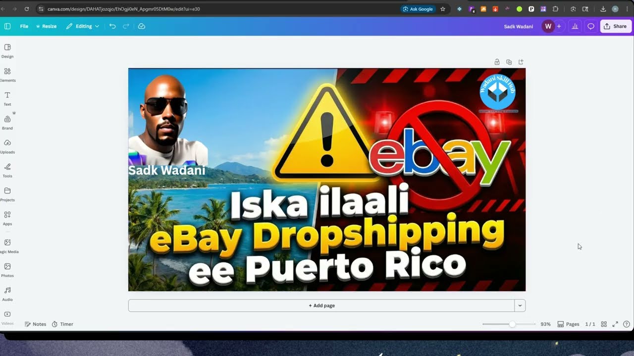Go forward in browser history

[x=14, y=9]
